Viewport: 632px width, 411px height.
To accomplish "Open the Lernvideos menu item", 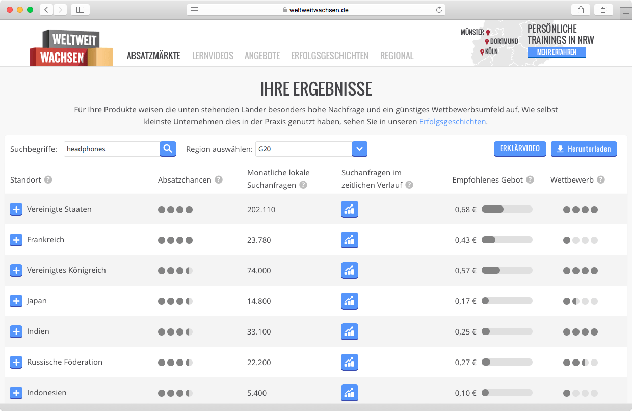I will coord(213,56).
